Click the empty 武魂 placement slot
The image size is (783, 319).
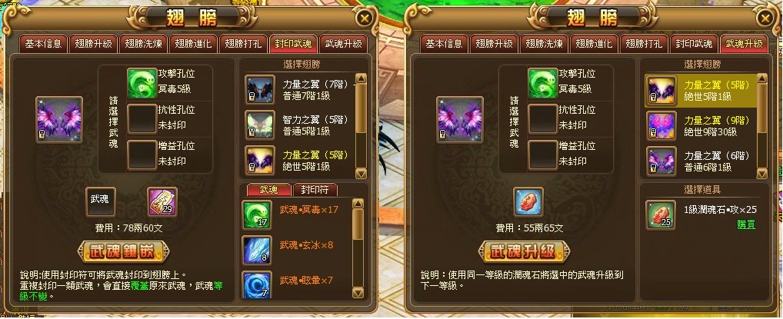pyautogui.click(x=100, y=202)
